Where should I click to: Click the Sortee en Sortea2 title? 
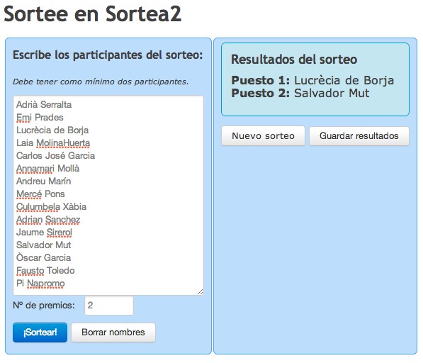pyautogui.click(x=93, y=13)
